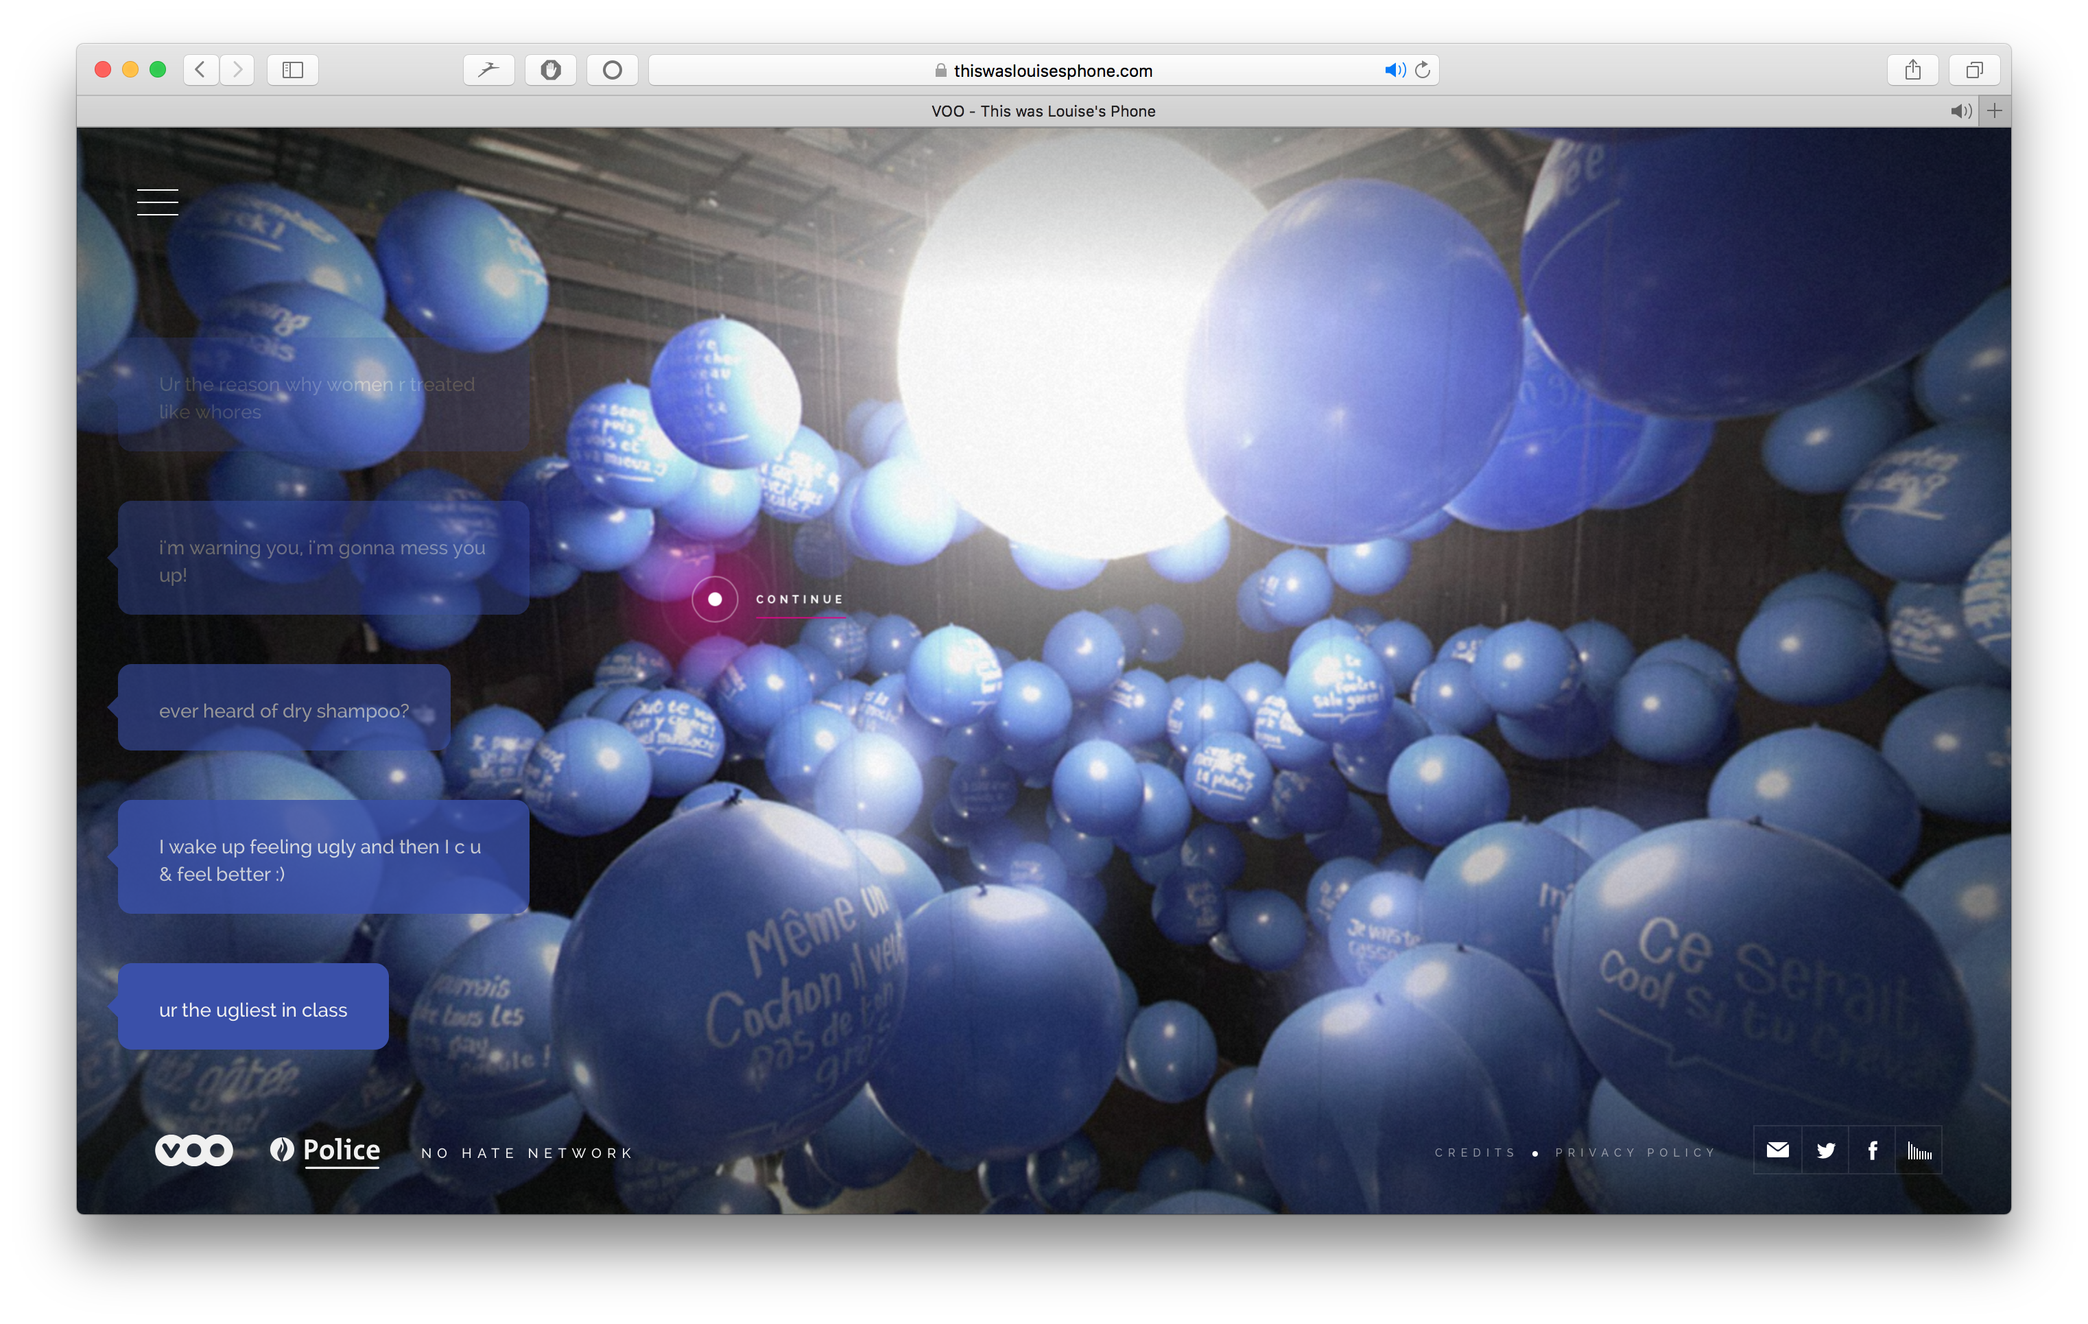Toggle the site's sound bars icon
Screen dimensions: 2088x1324
[x=1919, y=1150]
